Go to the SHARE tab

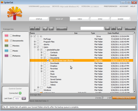pyautogui.click(x=120, y=19)
